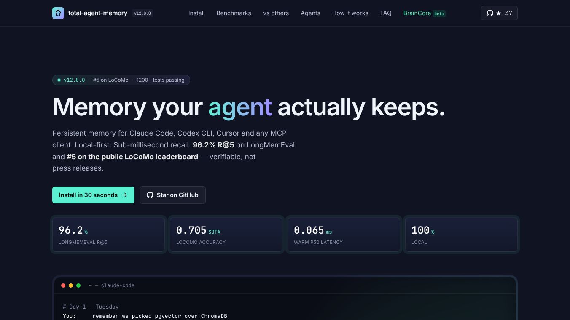Click Star on GitHub button

[x=172, y=195]
